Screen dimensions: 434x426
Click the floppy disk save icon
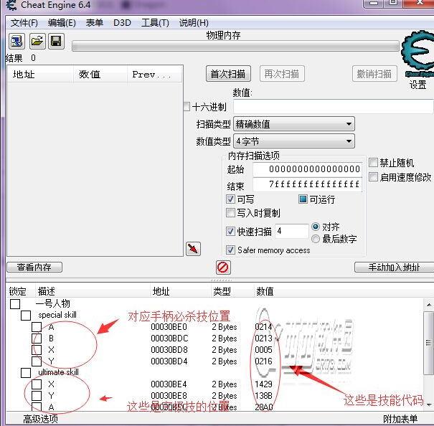click(56, 42)
